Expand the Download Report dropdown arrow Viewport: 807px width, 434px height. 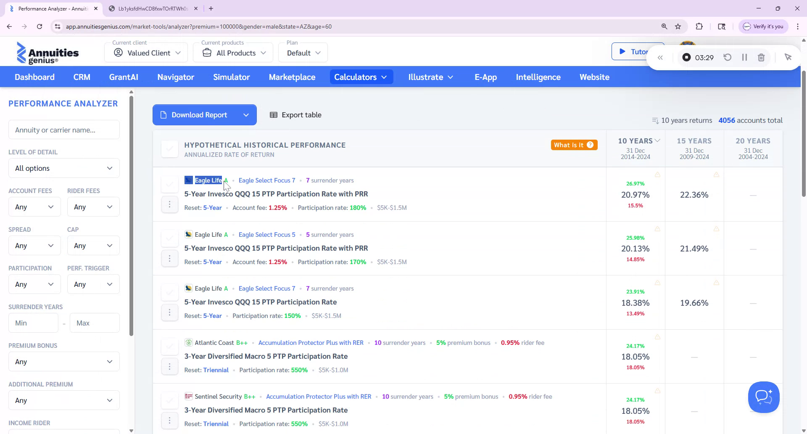coord(246,114)
